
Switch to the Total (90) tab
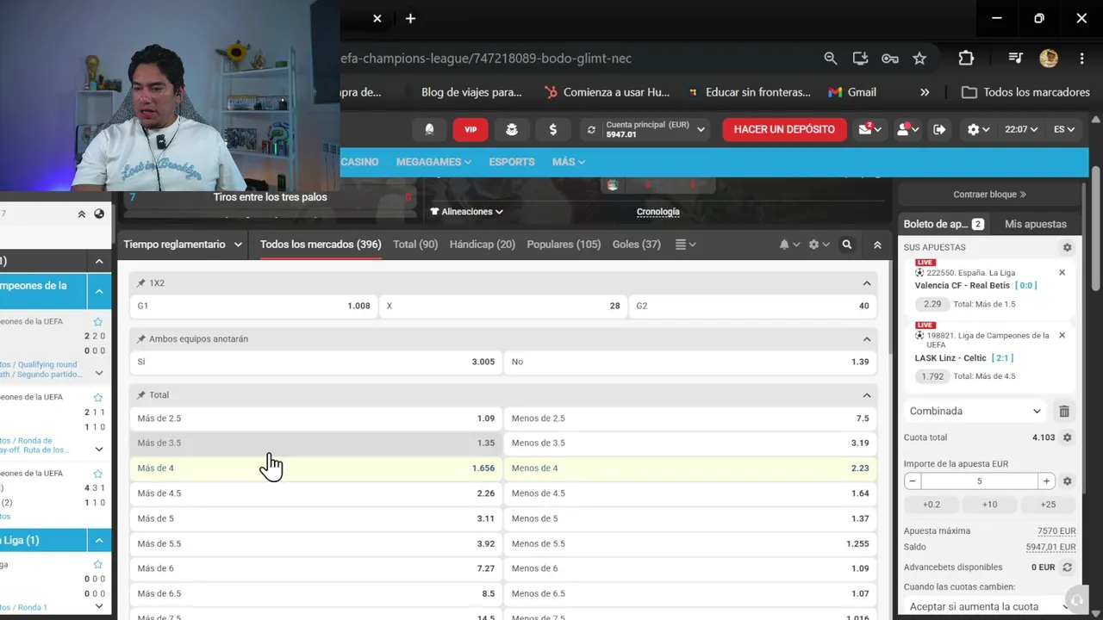pos(415,245)
